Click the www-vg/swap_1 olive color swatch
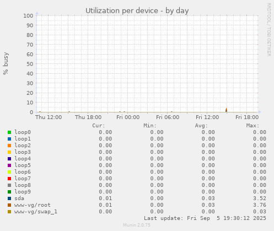 9,212
